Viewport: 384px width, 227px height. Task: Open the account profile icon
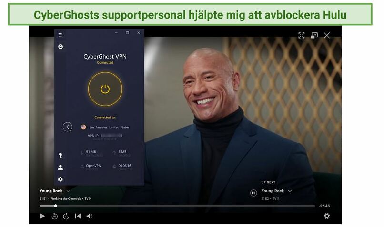tap(60, 168)
